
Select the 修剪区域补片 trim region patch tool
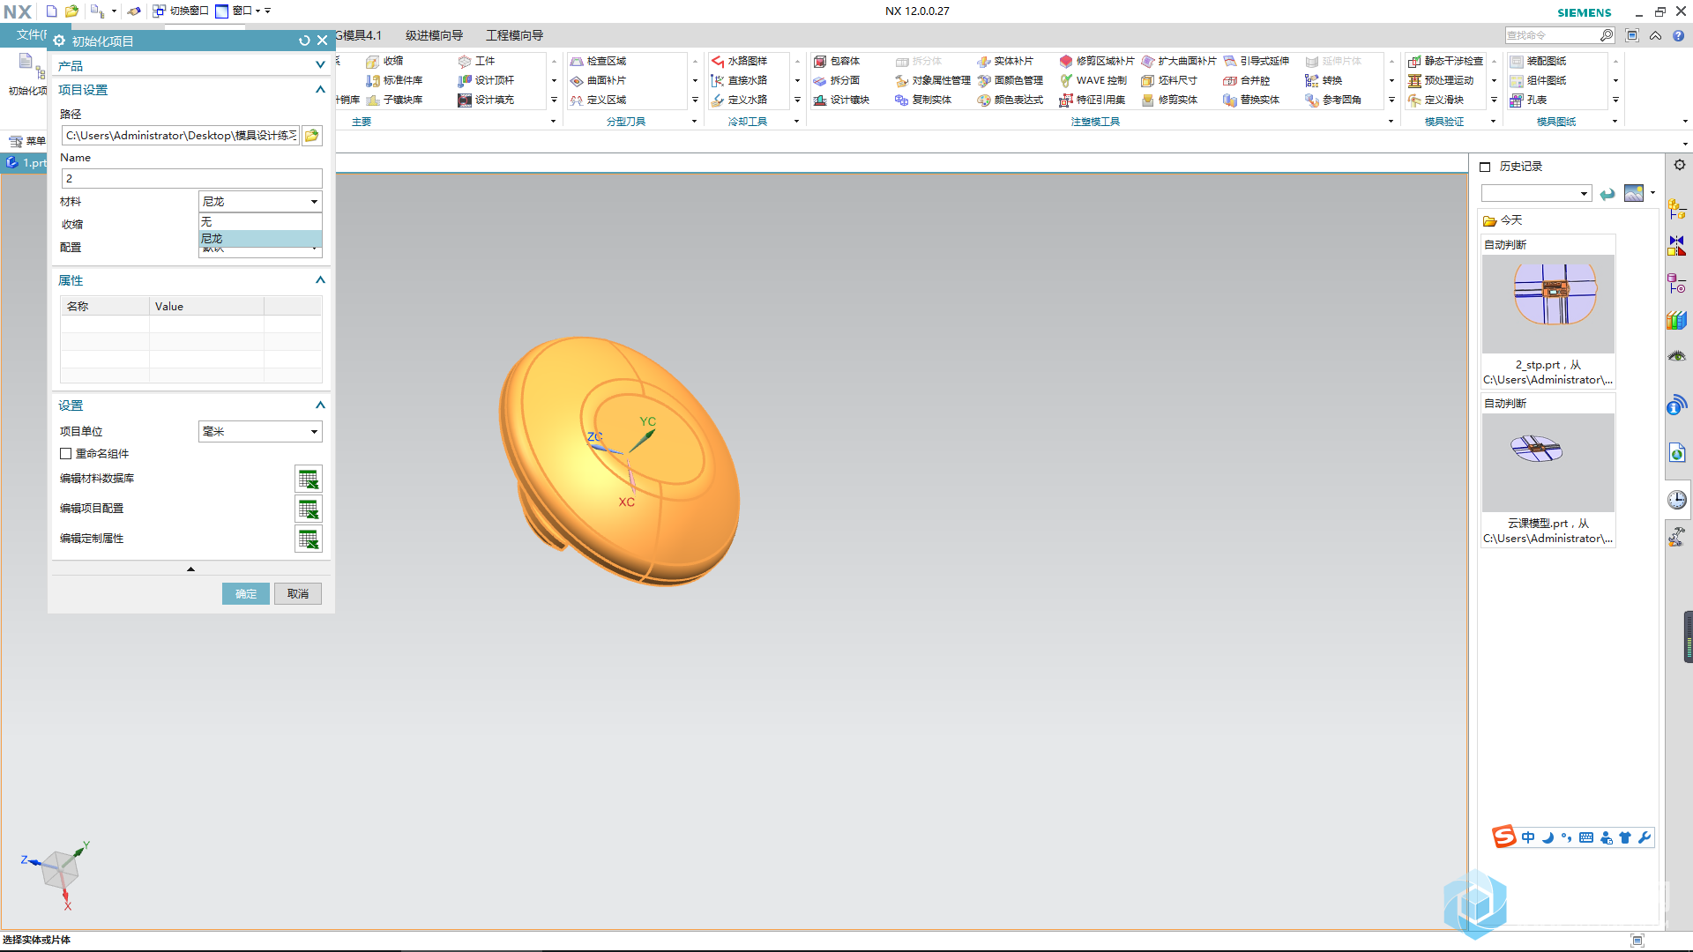click(1097, 61)
